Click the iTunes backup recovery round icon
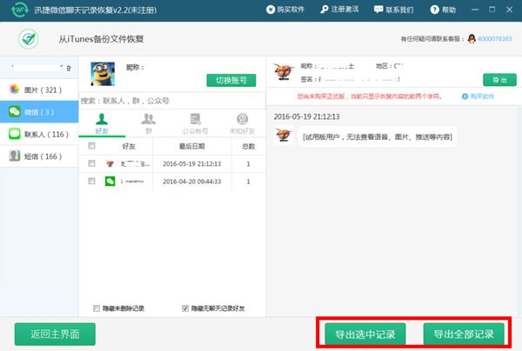Image resolution: width=522 pixels, height=351 pixels. coord(29,39)
